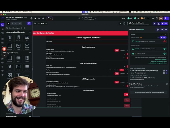Click the run play icon in Test panel
This screenshot has width=170, height=128.
155,24
